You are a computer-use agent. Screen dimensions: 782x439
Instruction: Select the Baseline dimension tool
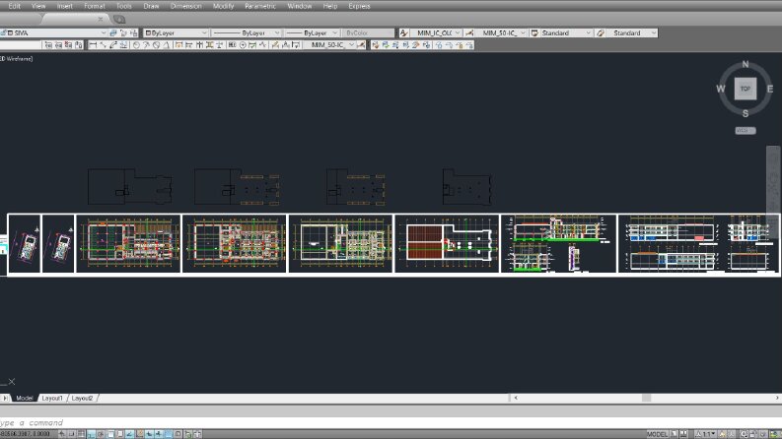(x=188, y=45)
